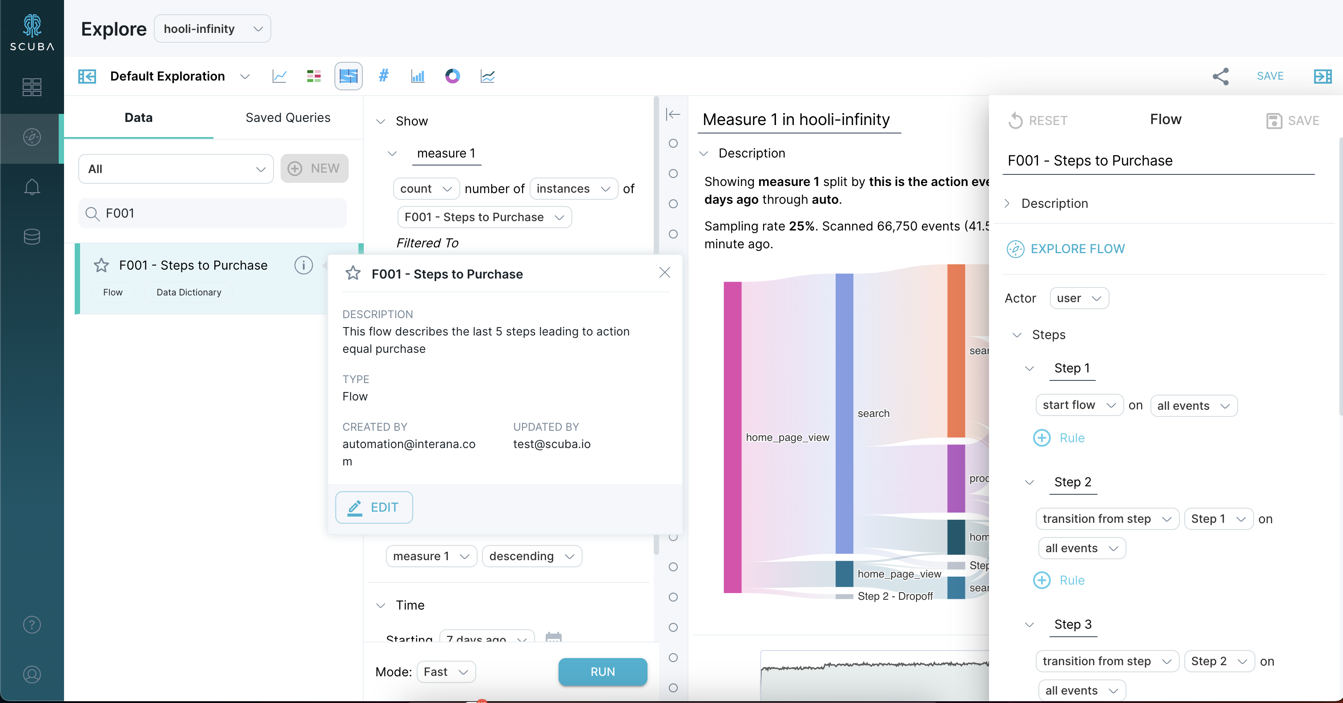Star the F001 - Steps to Purchase list item
The image size is (1343, 703).
[x=101, y=266]
